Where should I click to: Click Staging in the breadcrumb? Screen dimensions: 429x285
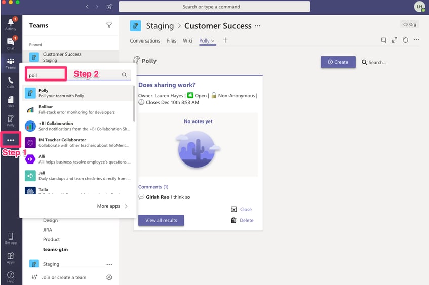160,26
